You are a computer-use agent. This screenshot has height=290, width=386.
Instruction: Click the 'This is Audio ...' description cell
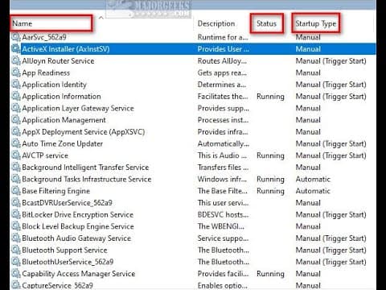pyautogui.click(x=222, y=155)
